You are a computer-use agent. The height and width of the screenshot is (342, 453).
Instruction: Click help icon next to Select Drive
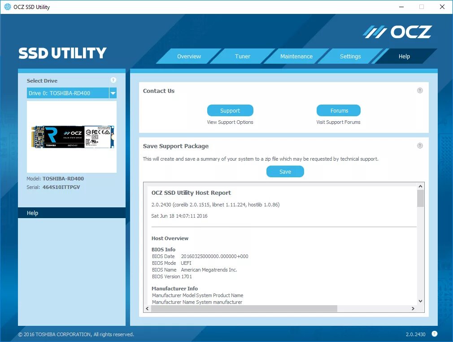coord(113,80)
